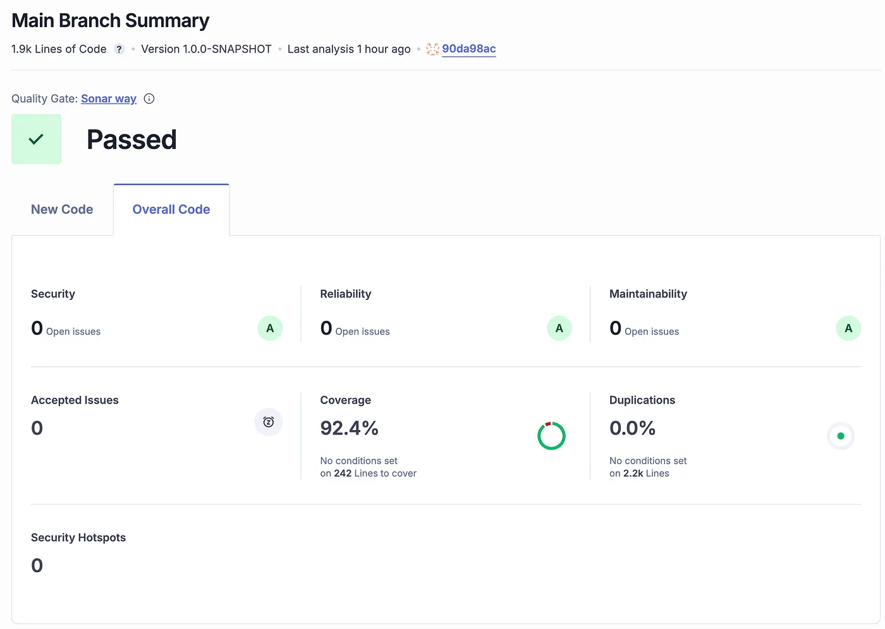Click the info icon beside Sonar way

149,99
